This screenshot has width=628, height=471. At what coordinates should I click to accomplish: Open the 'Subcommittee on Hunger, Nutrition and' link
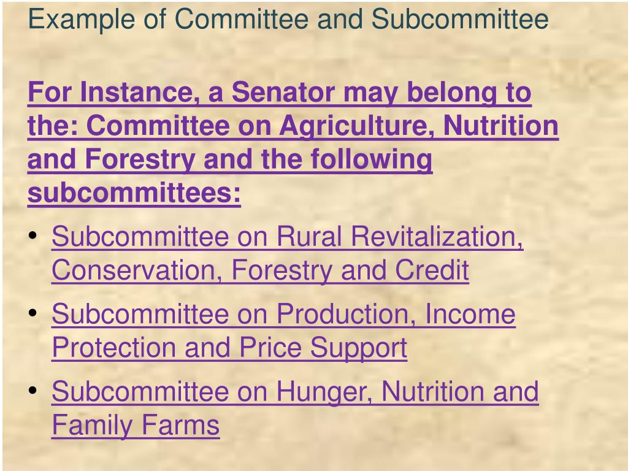(x=295, y=392)
